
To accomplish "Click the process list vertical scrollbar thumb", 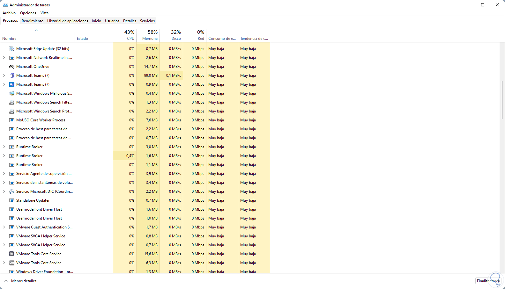I will pyautogui.click(x=502, y=100).
